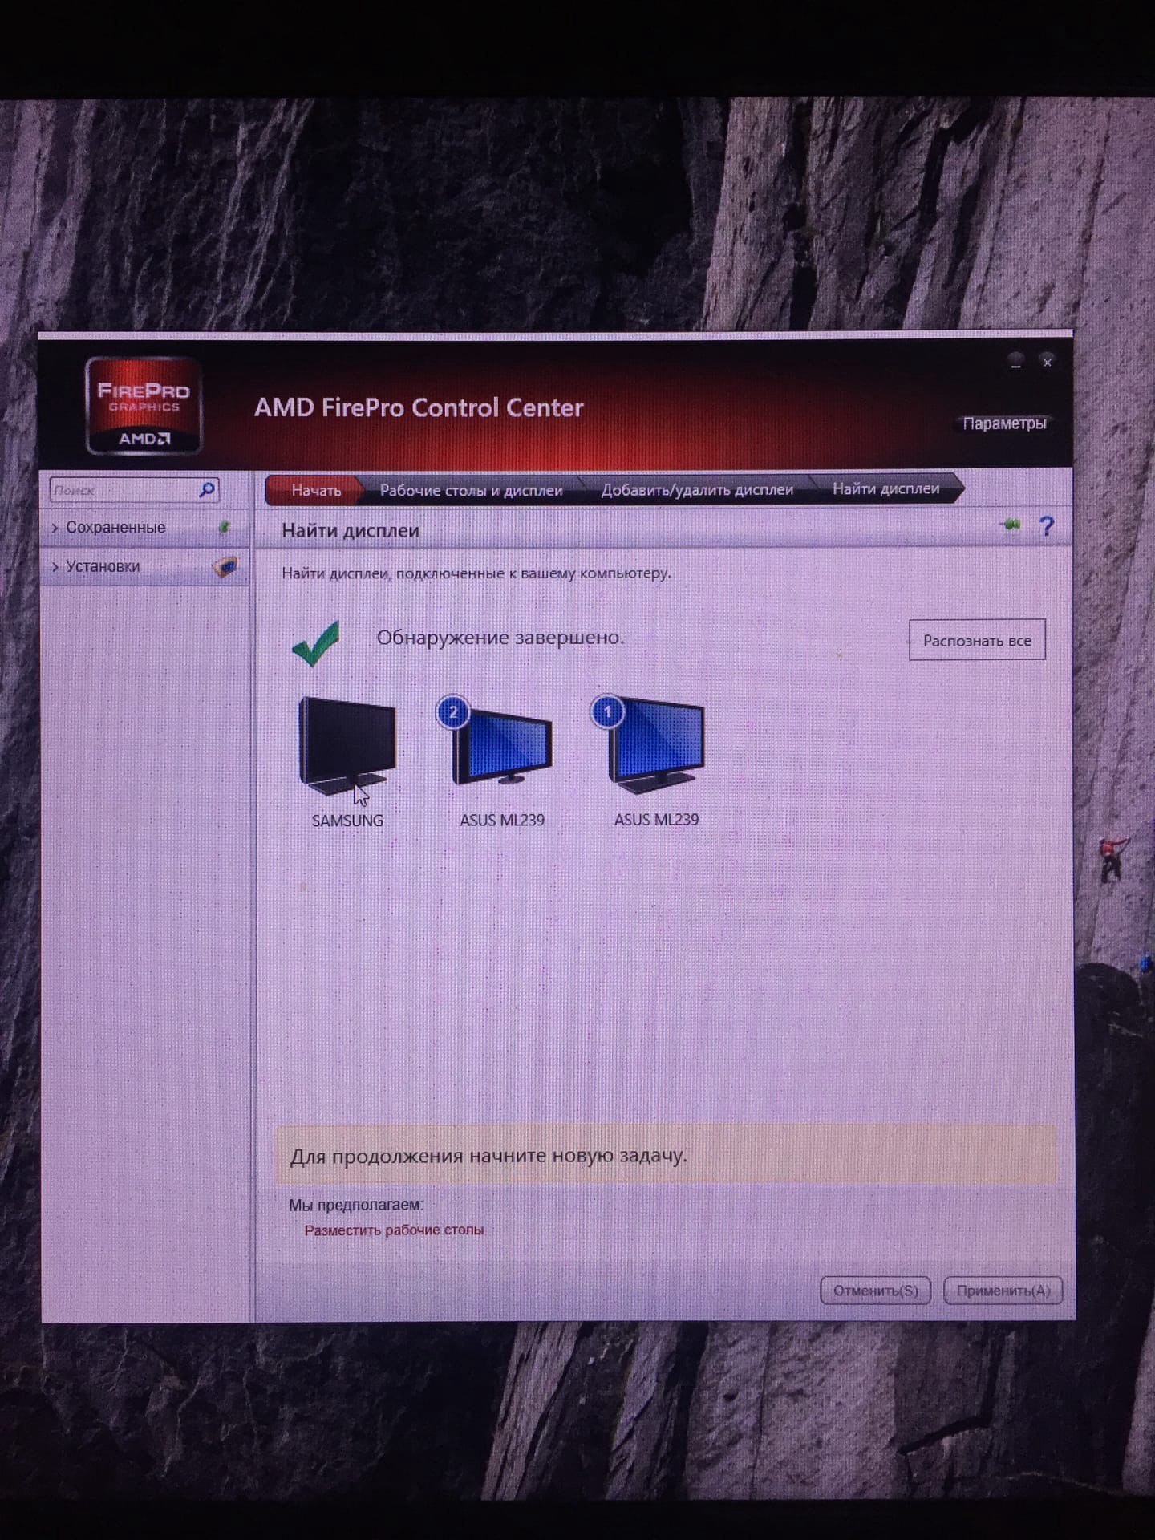
Task: Click the green pin icon beside Сохраненные
Action: (x=225, y=527)
